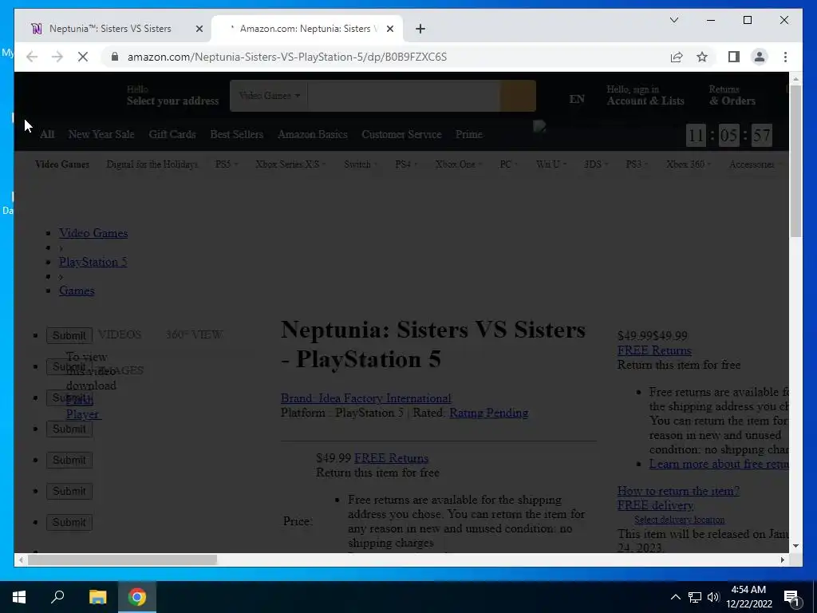Switch to the Amazon.com Neptunia tab
Screen dimensions: 817x613
click(x=306, y=29)
